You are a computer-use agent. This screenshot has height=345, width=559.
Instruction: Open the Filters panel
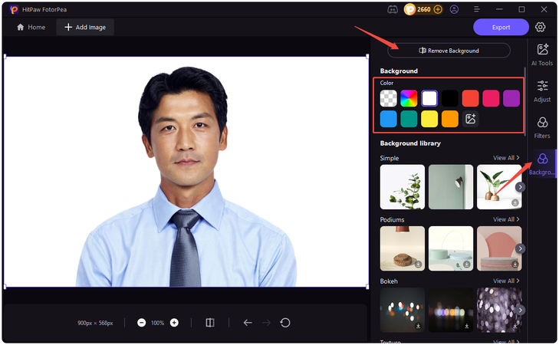(x=542, y=127)
